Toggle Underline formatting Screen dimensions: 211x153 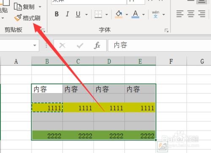[x=78, y=14]
